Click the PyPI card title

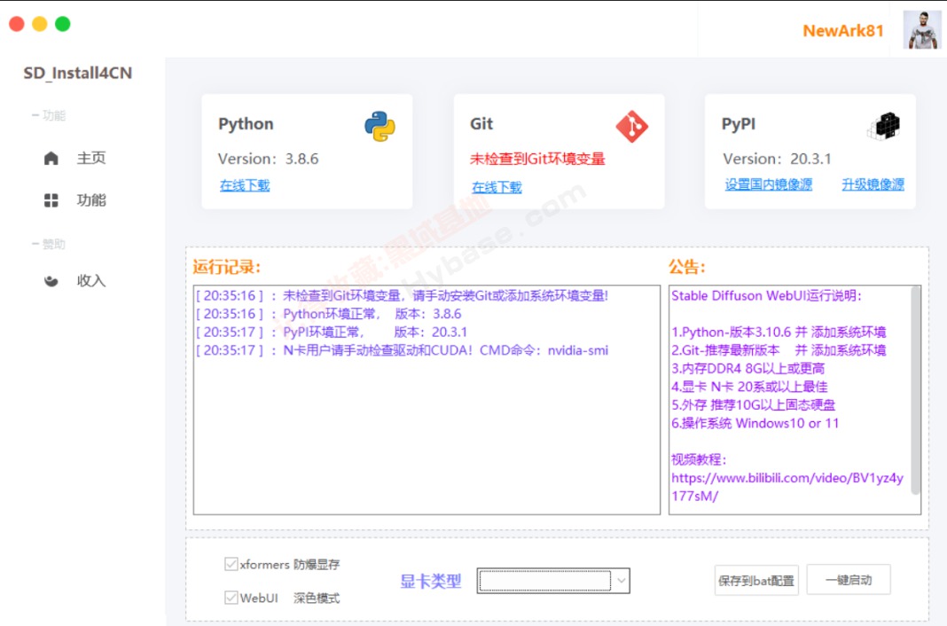click(738, 124)
